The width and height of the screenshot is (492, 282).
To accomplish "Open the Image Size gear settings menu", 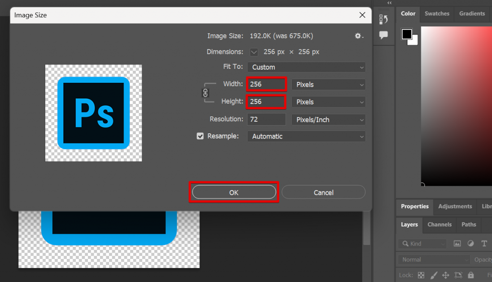I will (358, 36).
